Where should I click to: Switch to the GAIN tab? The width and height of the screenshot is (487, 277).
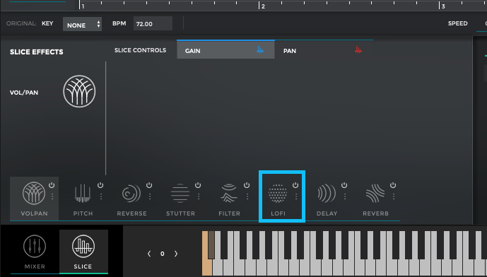[x=225, y=49]
